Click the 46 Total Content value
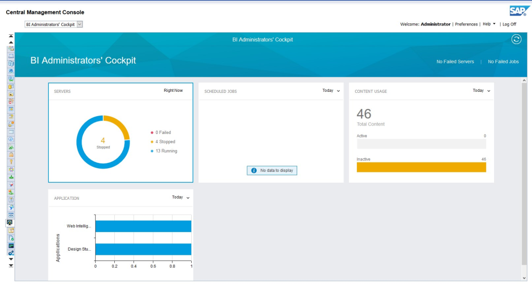Screen dimensions: 532x288 [x=364, y=114]
